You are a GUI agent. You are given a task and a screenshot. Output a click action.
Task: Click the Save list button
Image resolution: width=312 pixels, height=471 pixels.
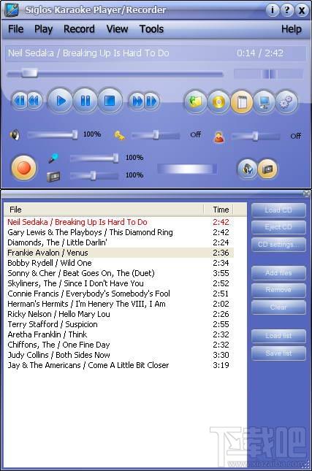(278, 353)
